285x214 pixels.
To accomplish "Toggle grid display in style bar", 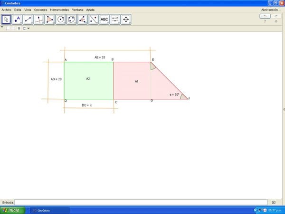I will pos(13,29).
